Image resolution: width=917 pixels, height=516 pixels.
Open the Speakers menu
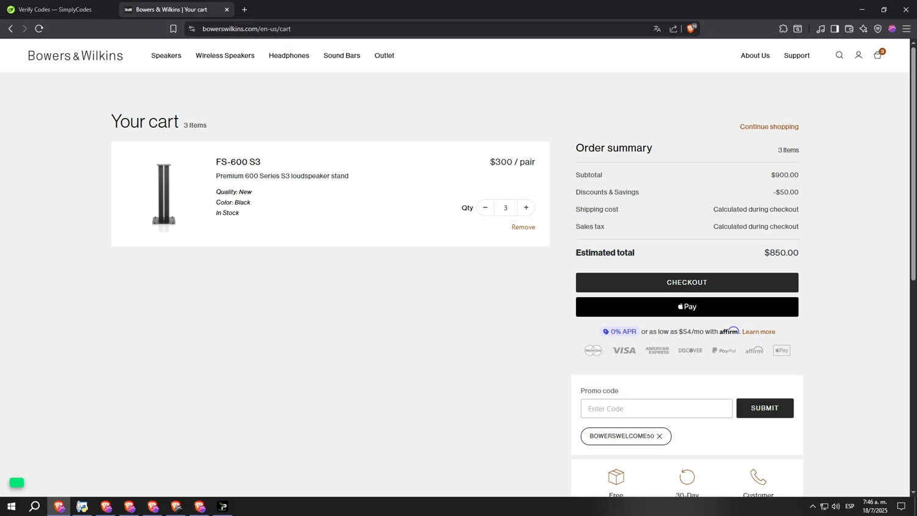pyautogui.click(x=166, y=56)
